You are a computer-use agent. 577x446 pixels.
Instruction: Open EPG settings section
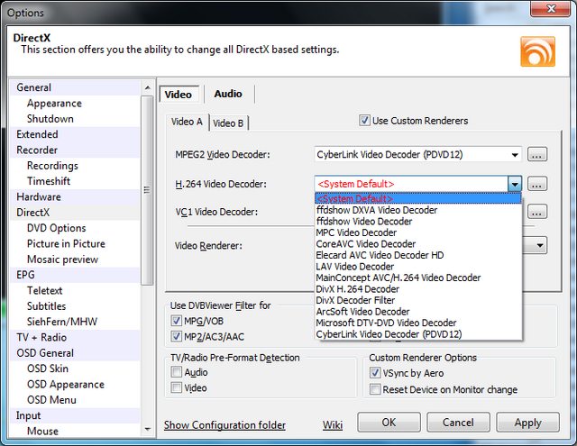(x=75, y=275)
